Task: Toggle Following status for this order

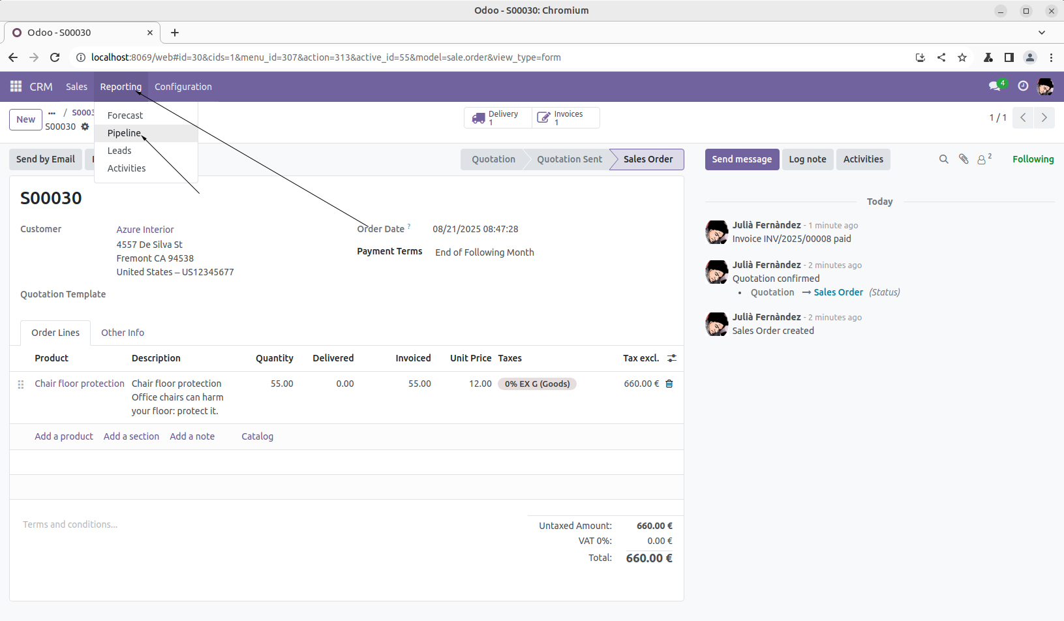Action: 1032,159
